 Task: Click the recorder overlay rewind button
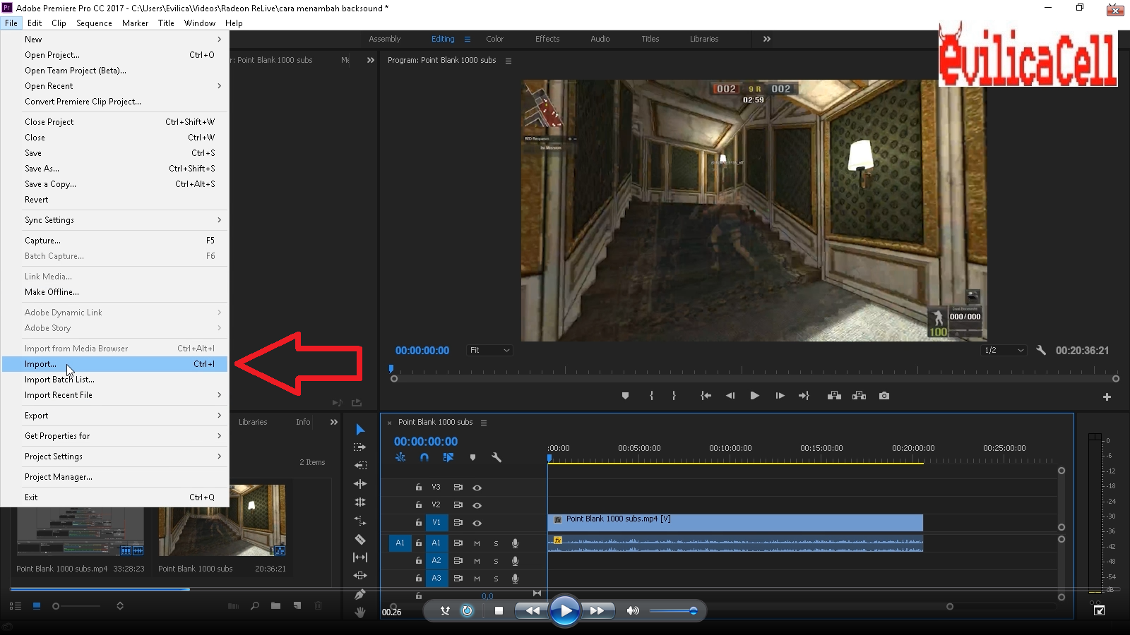pyautogui.click(x=533, y=610)
